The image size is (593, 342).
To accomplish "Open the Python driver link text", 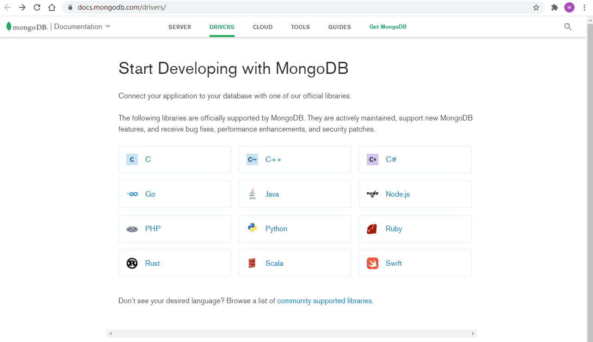I will [276, 229].
